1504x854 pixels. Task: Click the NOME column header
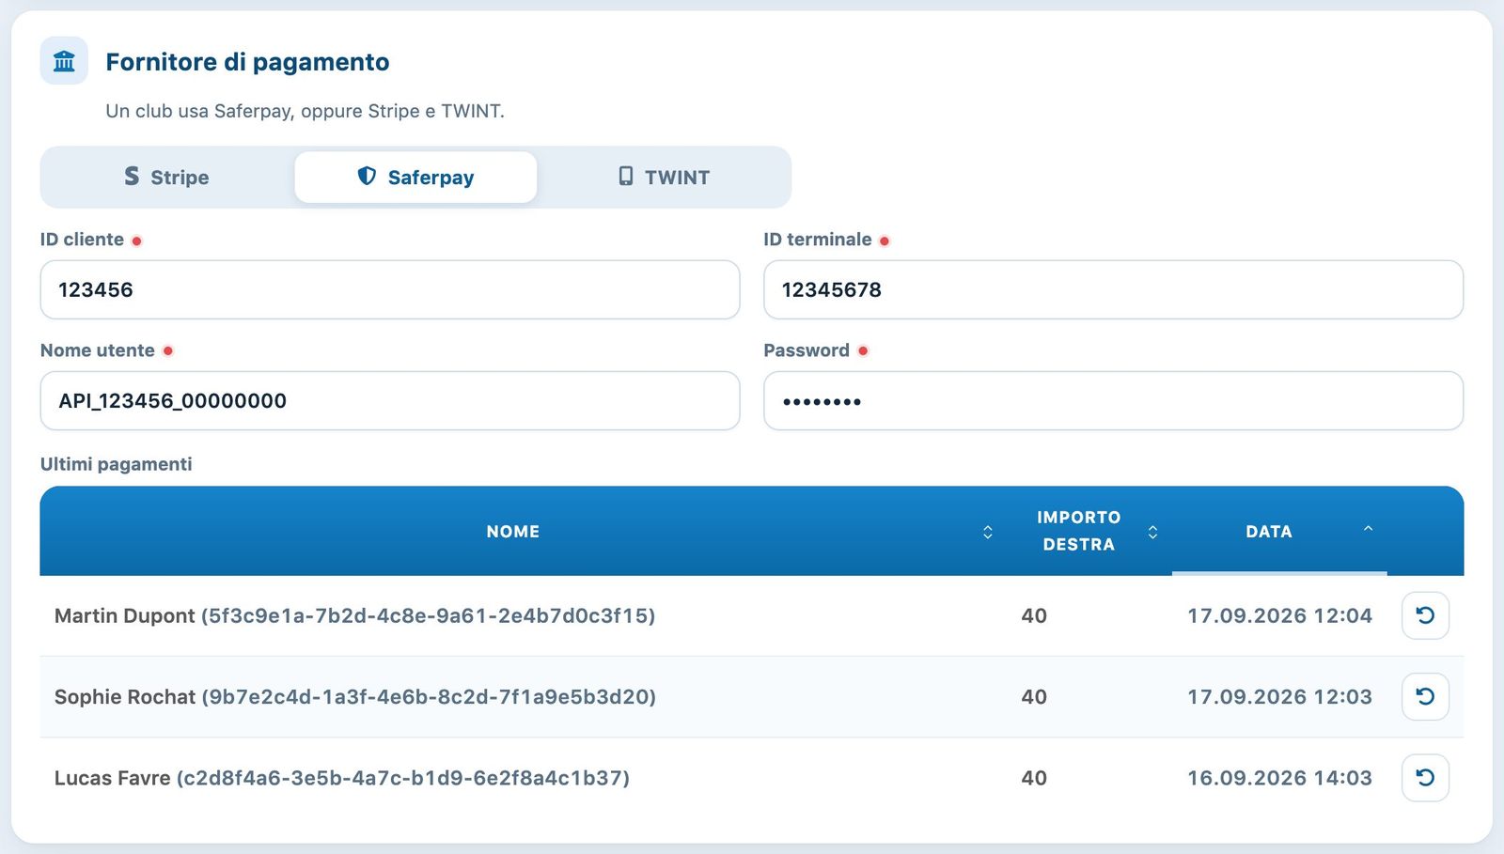(x=513, y=531)
